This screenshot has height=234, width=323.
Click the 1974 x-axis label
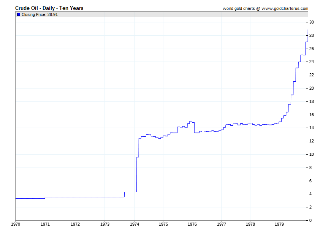coord(135,224)
